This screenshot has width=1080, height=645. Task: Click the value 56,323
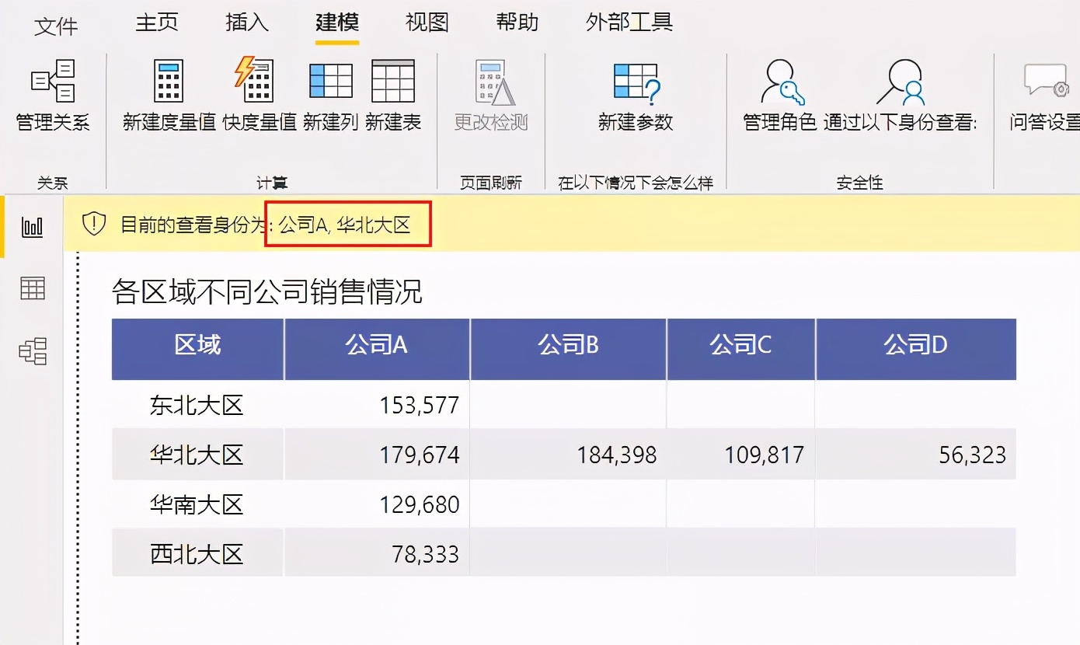click(x=973, y=455)
